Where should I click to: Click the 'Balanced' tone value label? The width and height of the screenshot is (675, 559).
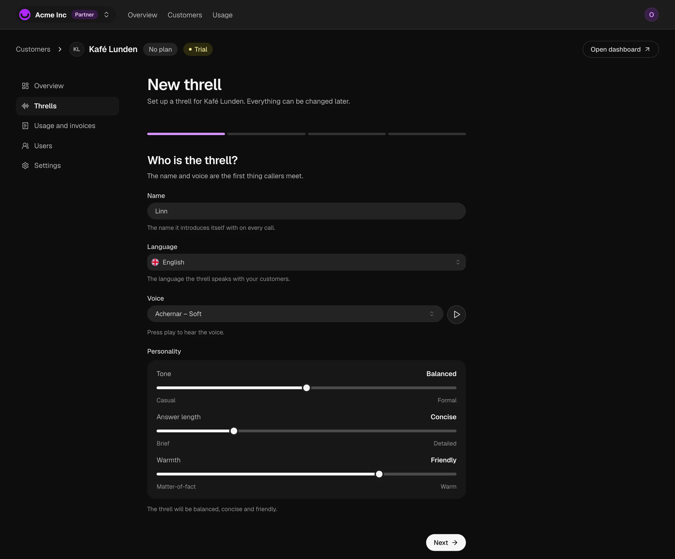(x=441, y=374)
